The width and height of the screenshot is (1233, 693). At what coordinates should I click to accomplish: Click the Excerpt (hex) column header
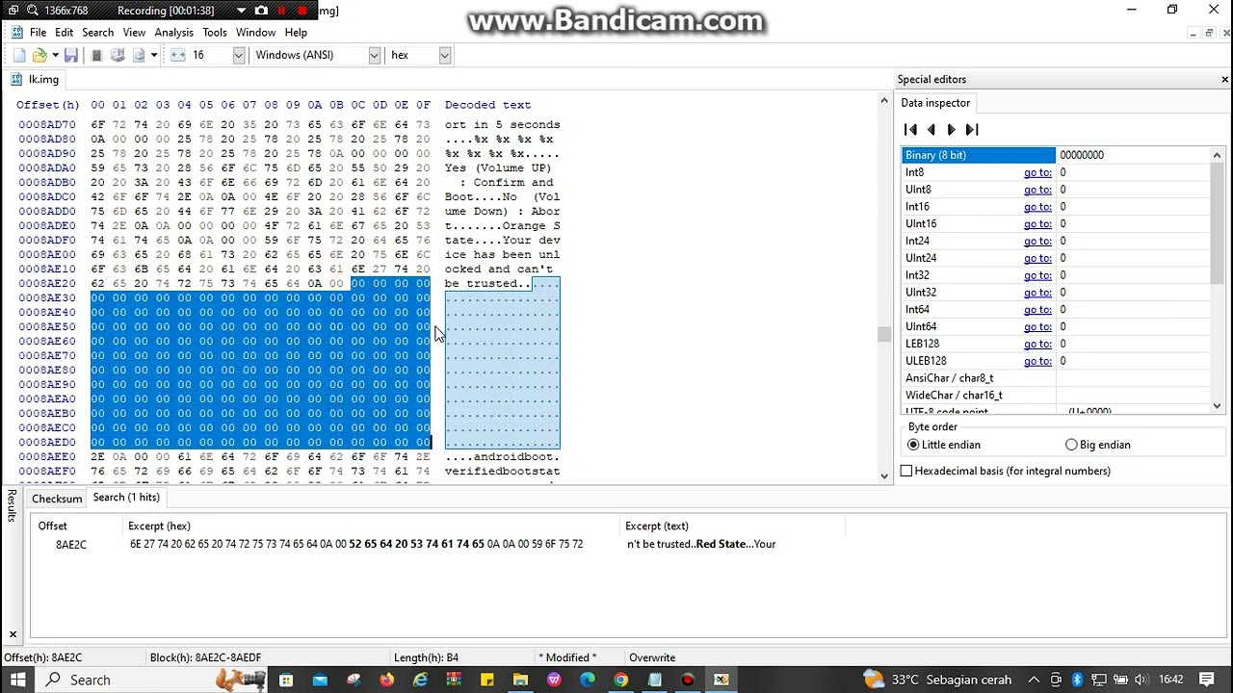point(373,526)
